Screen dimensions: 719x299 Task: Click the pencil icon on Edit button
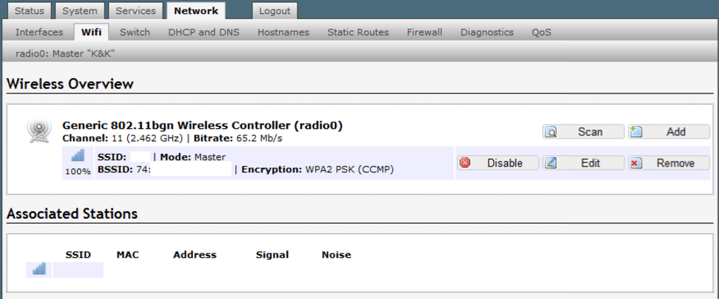click(x=550, y=163)
